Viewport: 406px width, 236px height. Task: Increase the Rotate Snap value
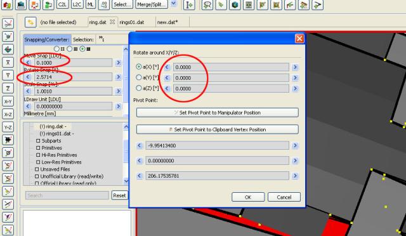(x=119, y=77)
